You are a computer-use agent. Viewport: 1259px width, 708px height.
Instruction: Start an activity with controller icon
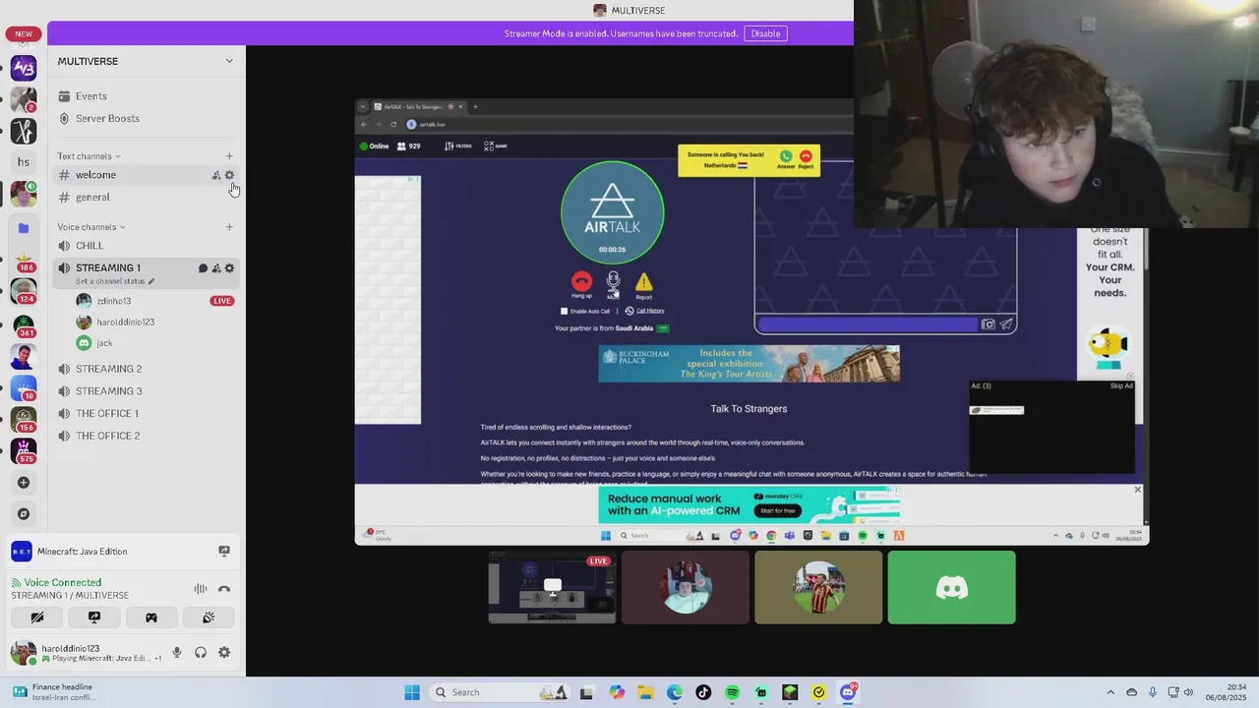click(151, 618)
